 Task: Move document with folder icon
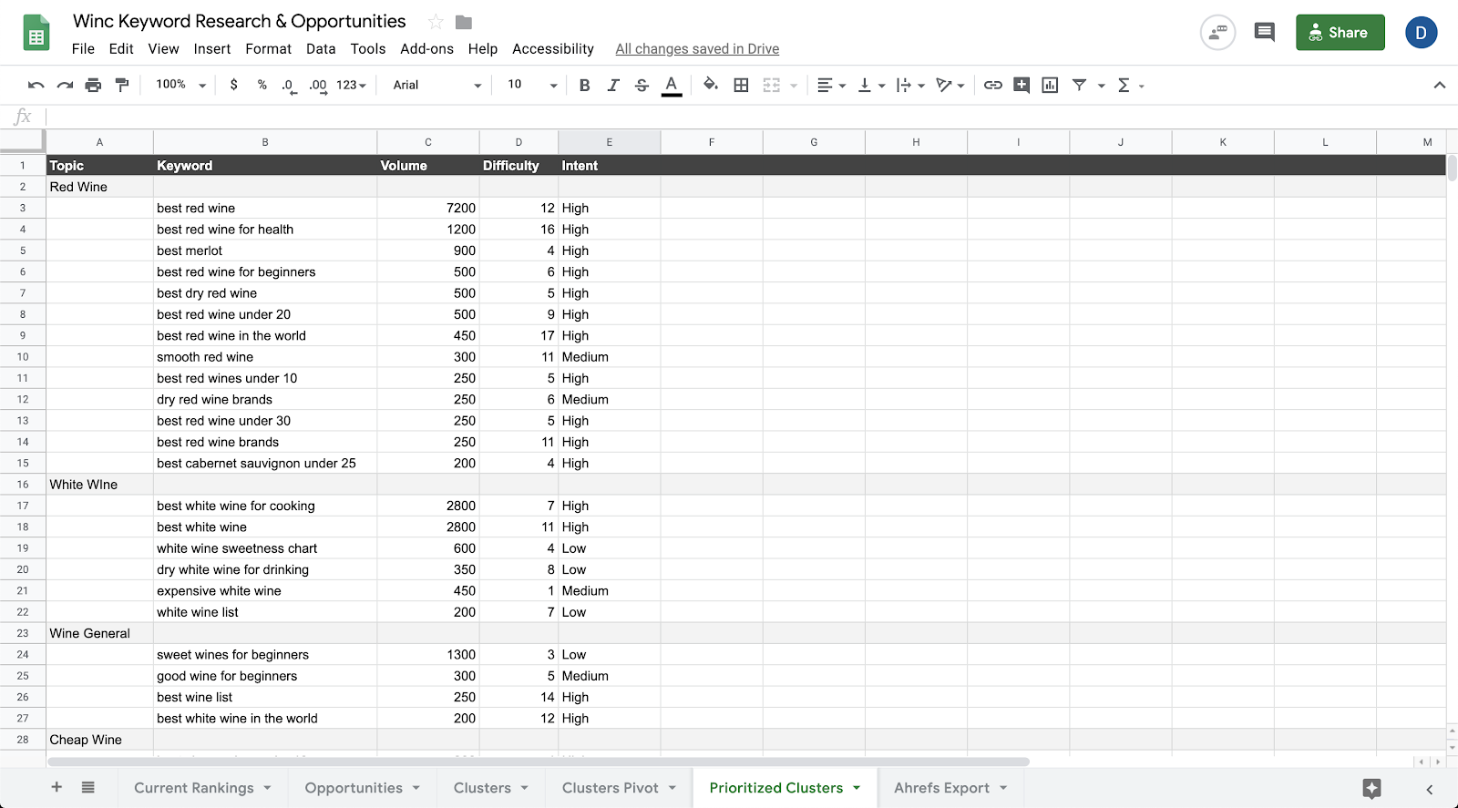464,22
